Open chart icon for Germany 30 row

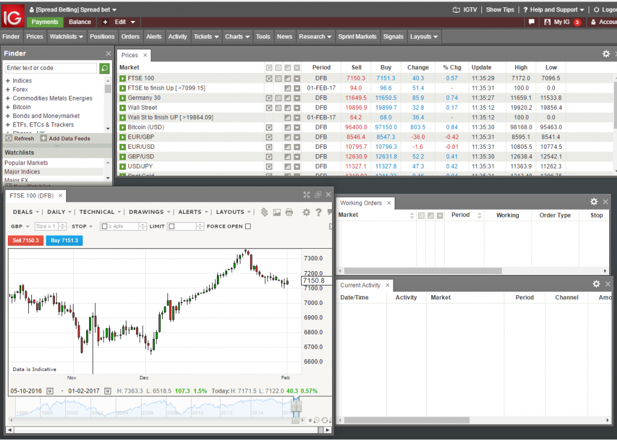tap(287, 98)
